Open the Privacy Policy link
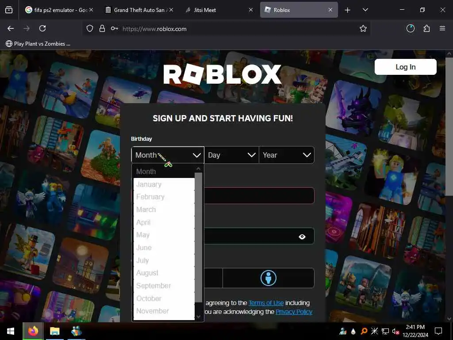453x340 pixels. 294,312
